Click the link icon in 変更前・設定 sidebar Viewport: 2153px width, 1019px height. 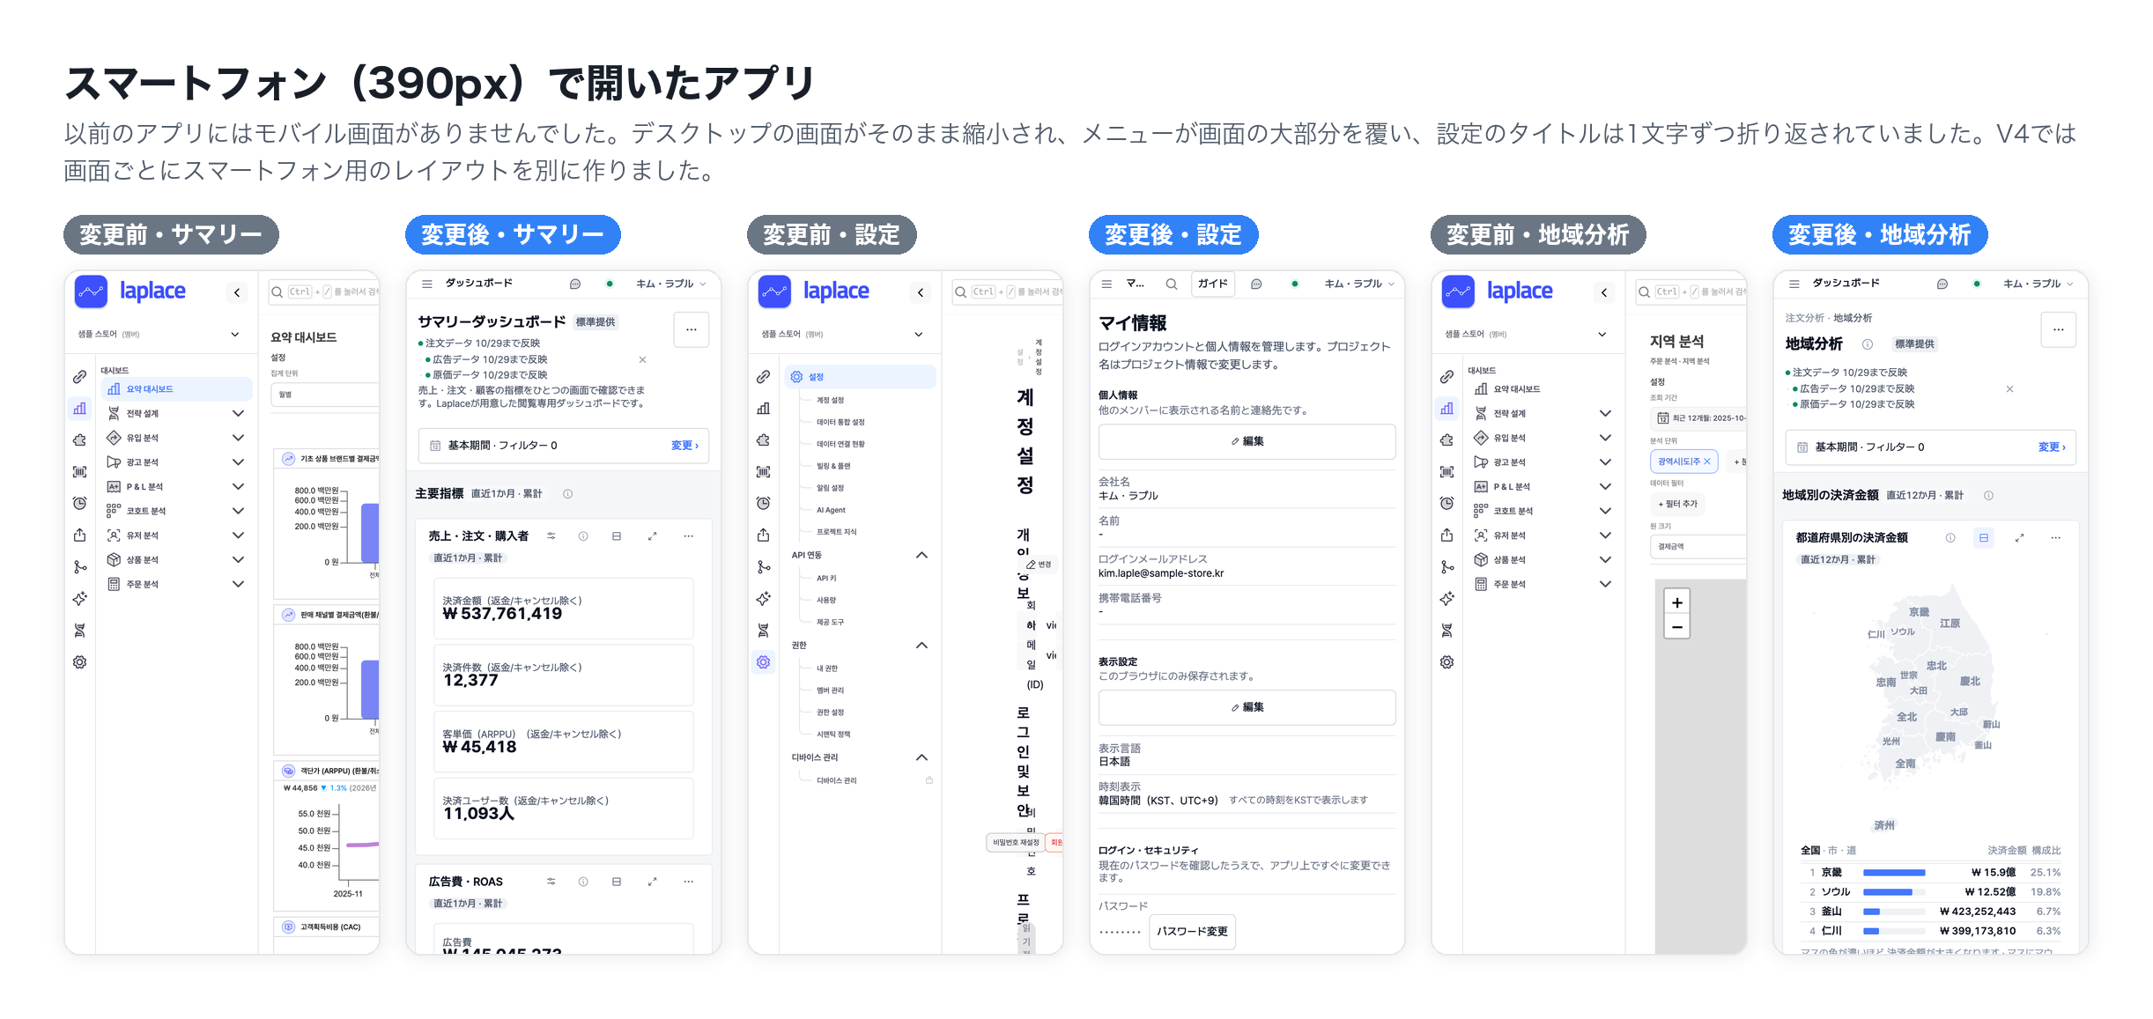point(764,377)
